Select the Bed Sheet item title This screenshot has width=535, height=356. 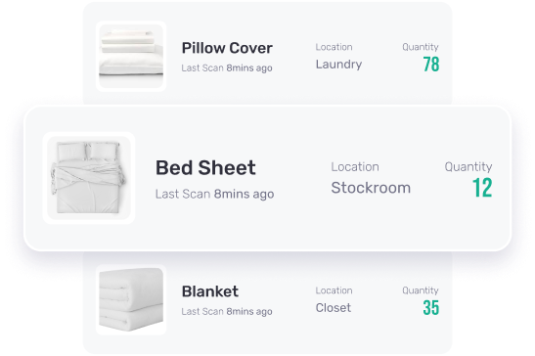click(x=205, y=167)
